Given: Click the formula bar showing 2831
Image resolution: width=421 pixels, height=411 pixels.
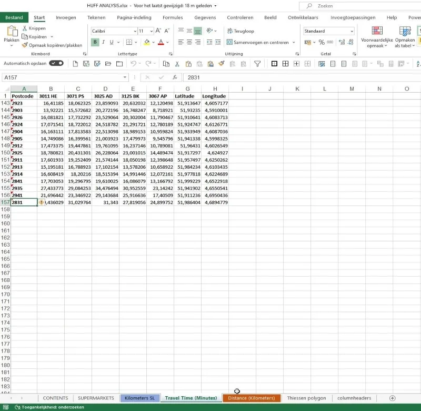Looking at the screenshot, I should [302, 77].
